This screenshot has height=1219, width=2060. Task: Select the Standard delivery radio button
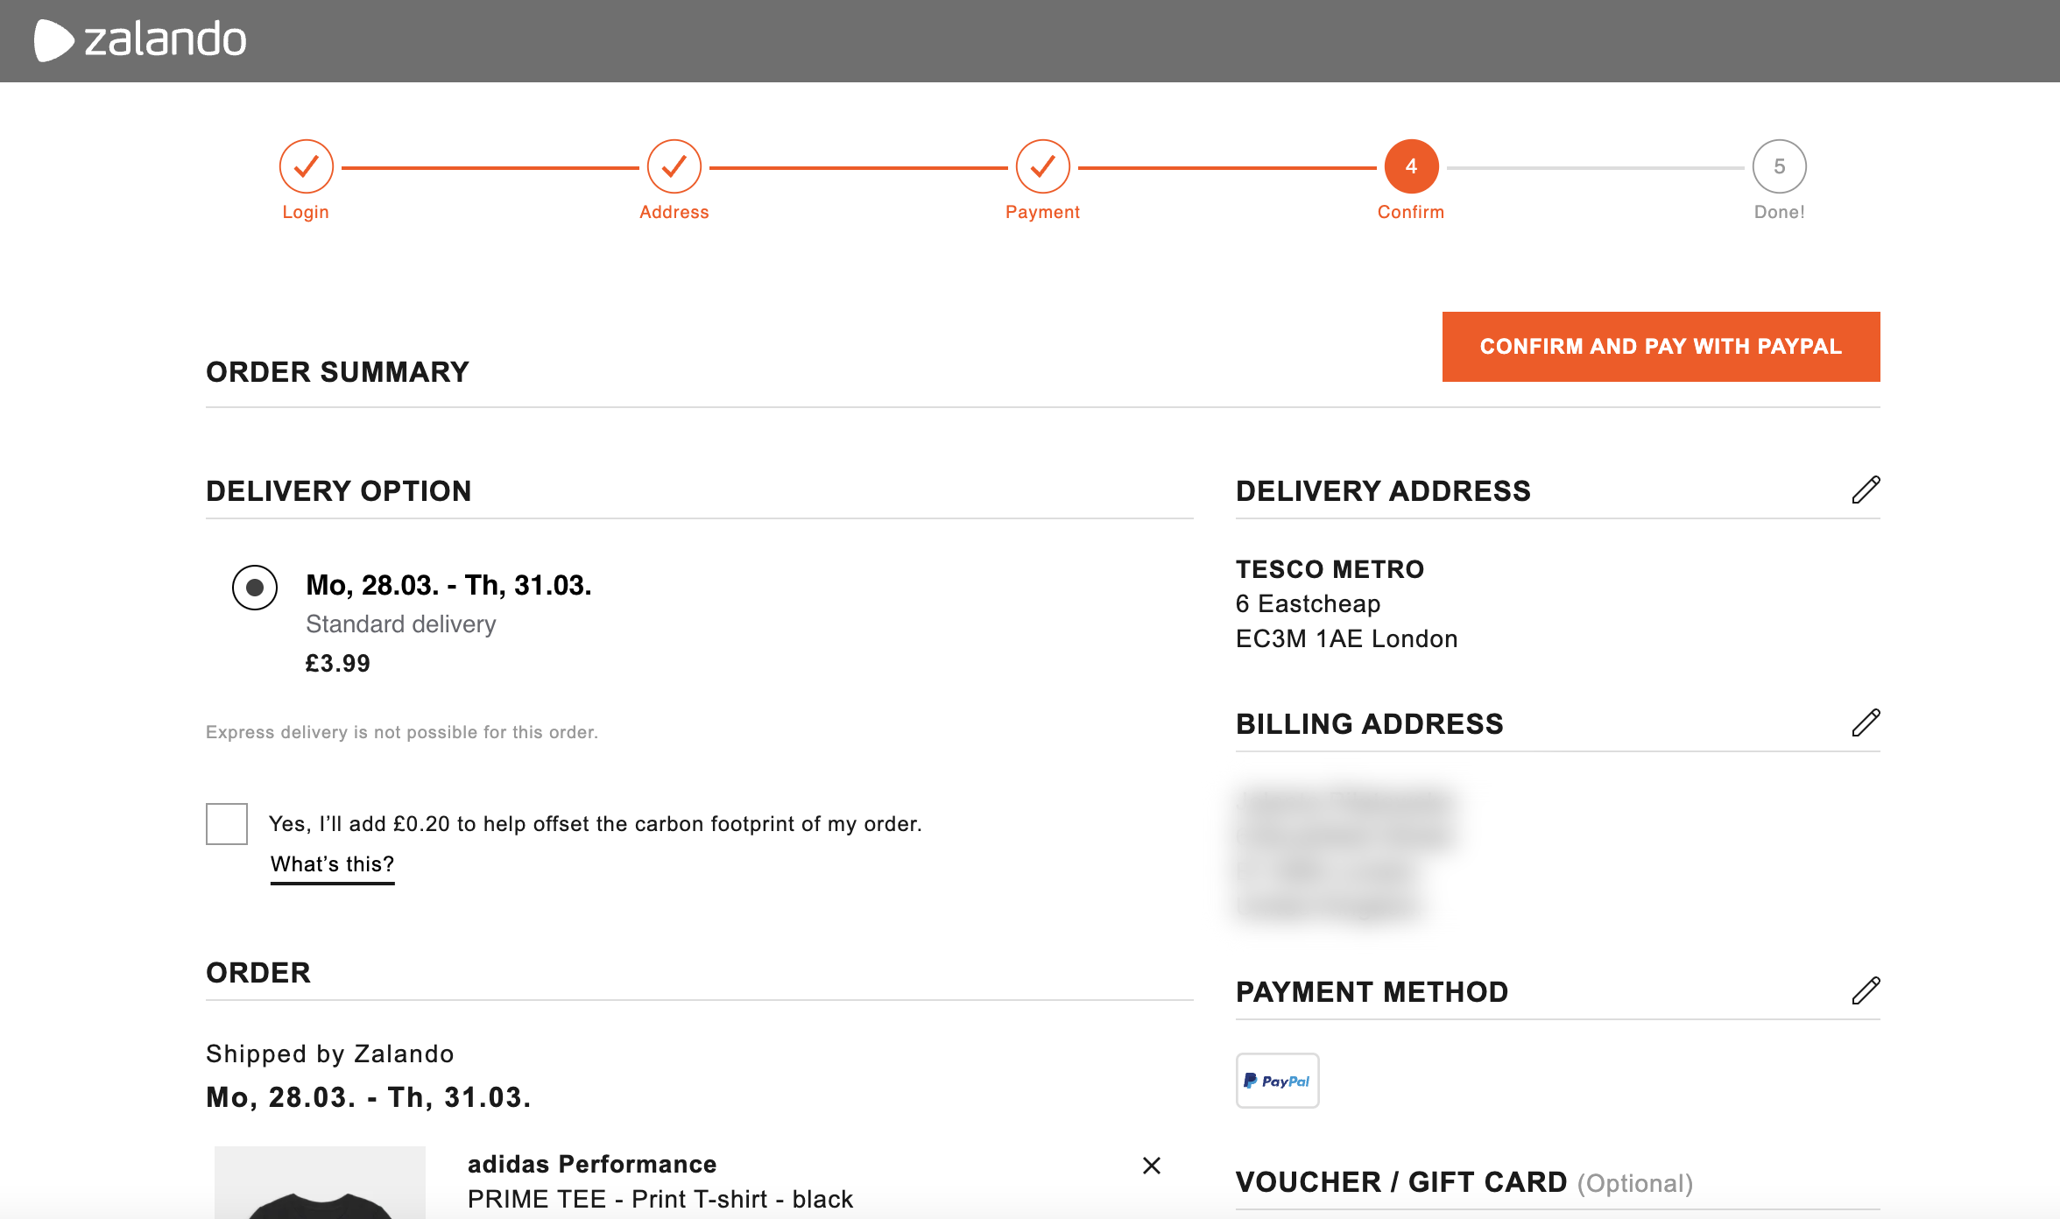[x=255, y=587]
